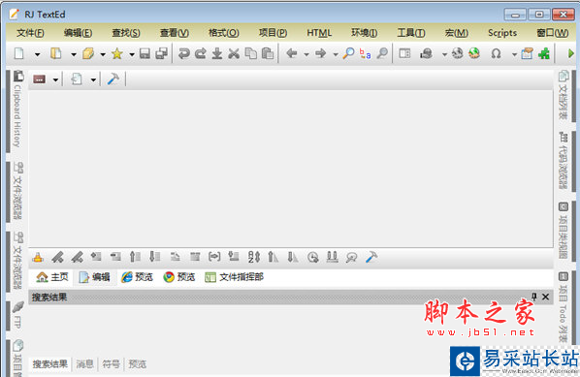Click the green play arrow icon
The image size is (580, 377).
point(570,53)
